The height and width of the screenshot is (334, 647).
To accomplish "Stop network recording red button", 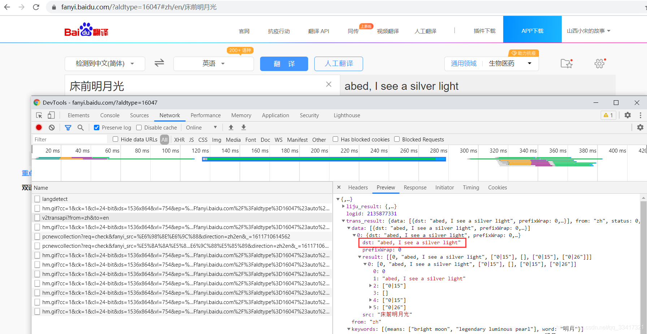I will pos(39,127).
